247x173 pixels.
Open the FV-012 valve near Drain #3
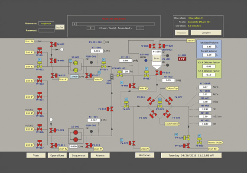point(88,76)
